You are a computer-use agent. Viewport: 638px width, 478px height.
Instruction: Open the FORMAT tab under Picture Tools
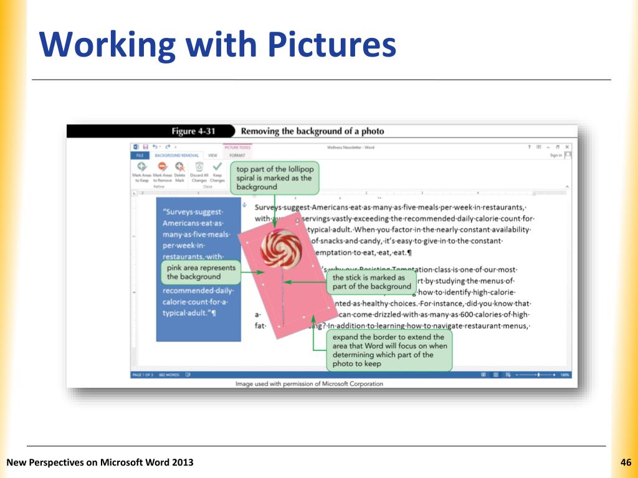pos(237,155)
